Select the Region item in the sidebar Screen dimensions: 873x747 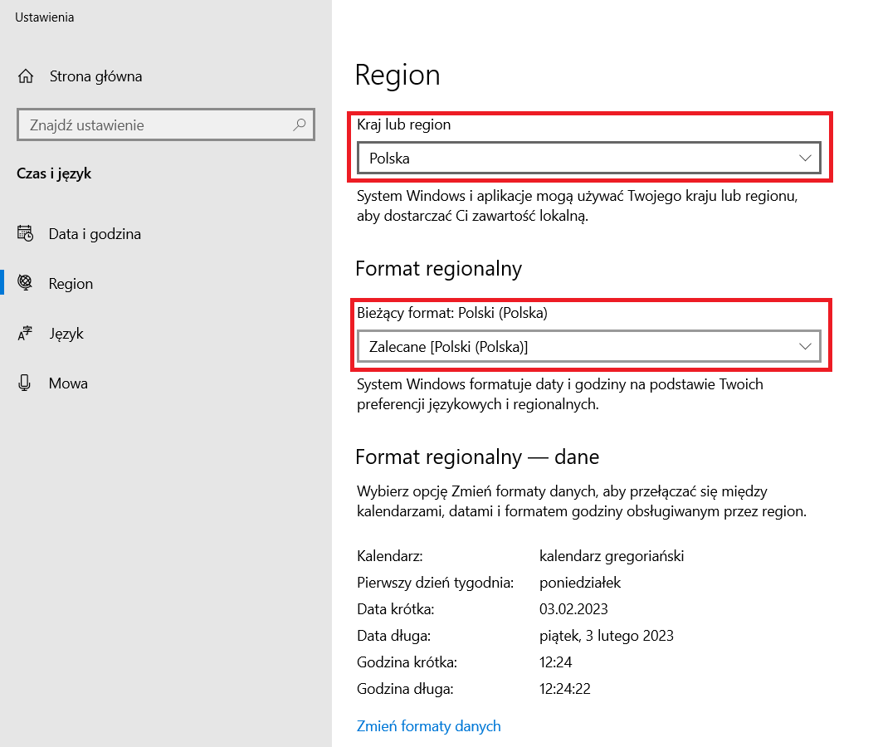[71, 284]
